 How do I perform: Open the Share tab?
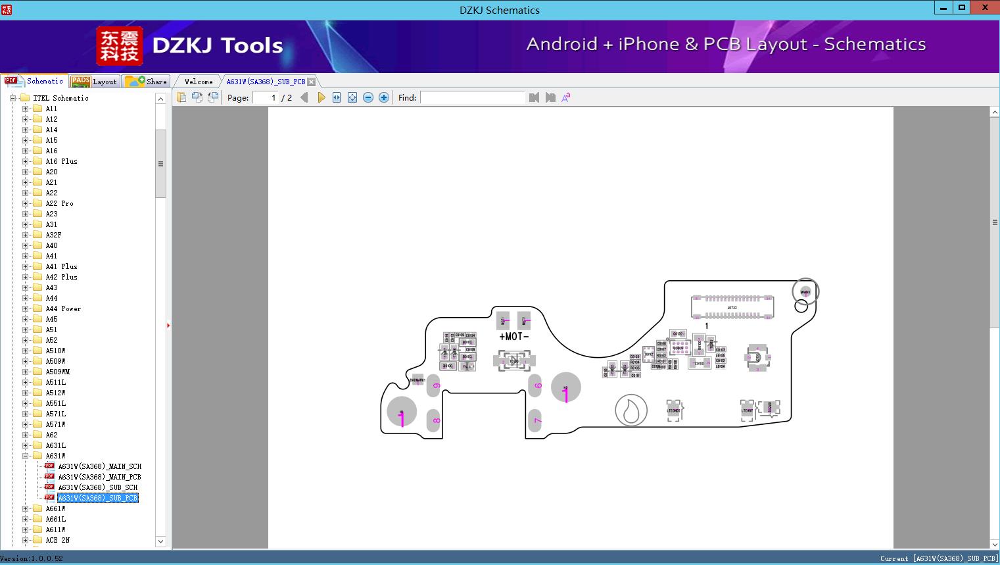[147, 82]
